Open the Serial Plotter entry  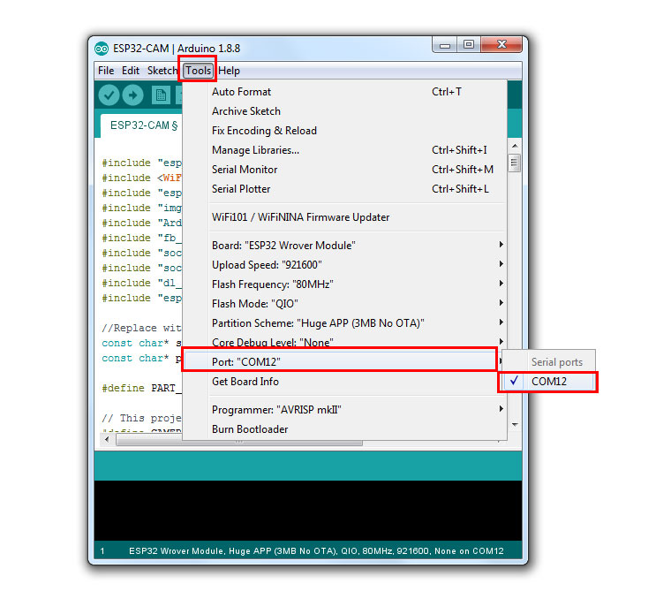[344, 189]
